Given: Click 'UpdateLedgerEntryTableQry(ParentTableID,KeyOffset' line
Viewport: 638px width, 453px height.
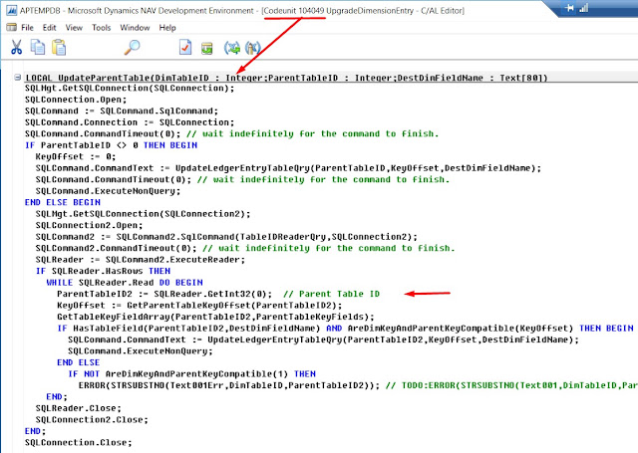Looking at the screenshot, I should 288,168.
